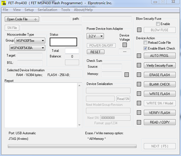
Task: Click Check Sum memory indicator square
Action: click(127, 75)
